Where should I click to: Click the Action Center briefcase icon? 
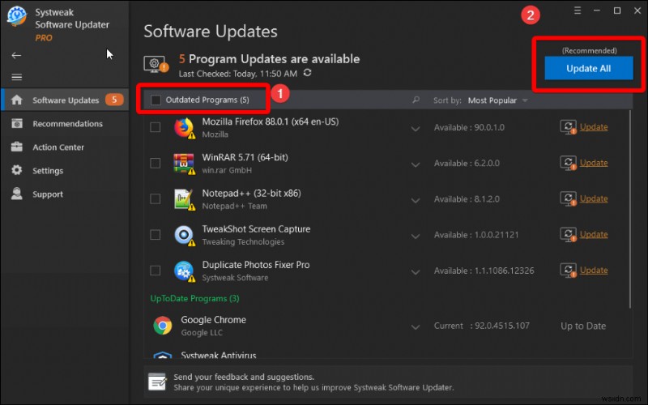[x=17, y=147]
